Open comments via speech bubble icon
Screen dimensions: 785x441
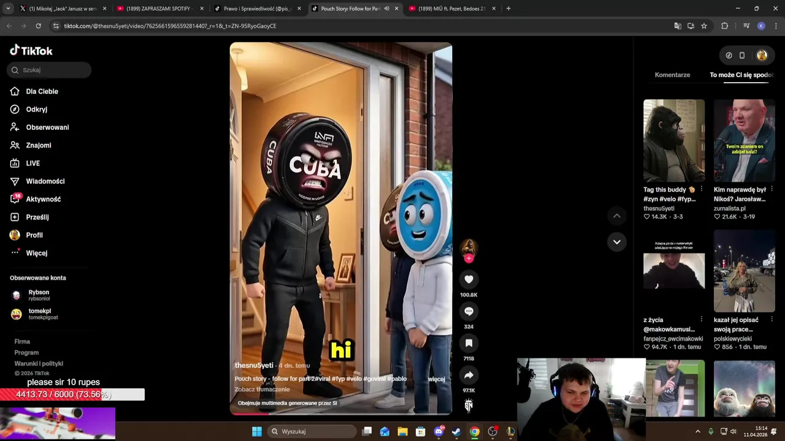469,311
